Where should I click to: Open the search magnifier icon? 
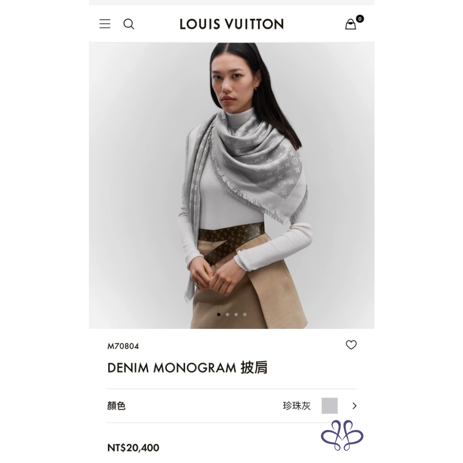129,24
